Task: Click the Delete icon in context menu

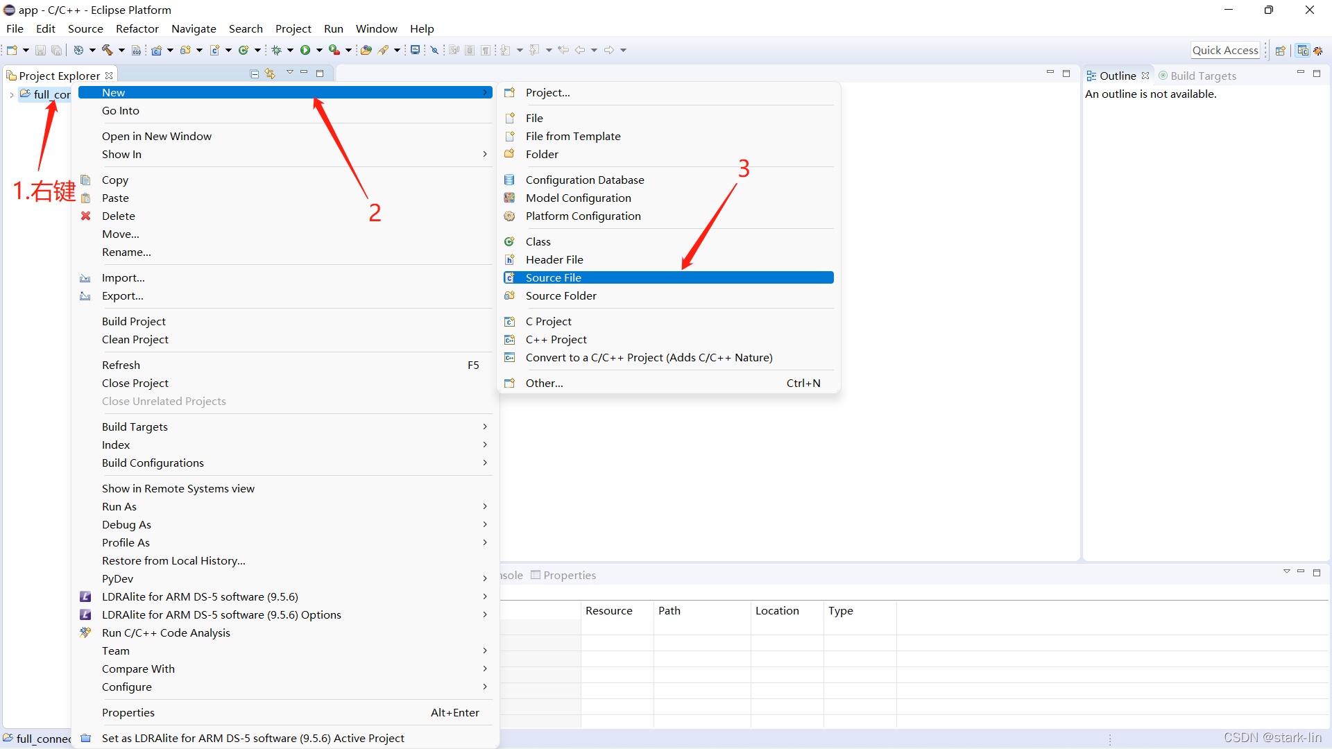Action: pos(87,216)
